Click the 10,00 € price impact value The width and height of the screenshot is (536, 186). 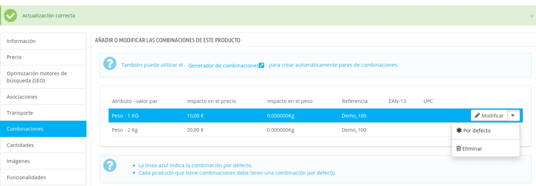(x=195, y=116)
